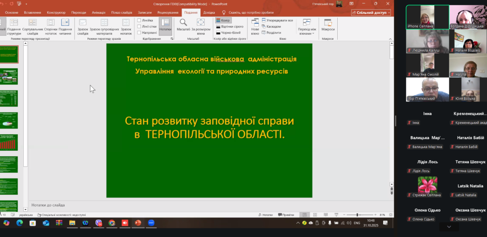Open the Сторінки нотаток notes page view
This screenshot has width=487, height=237.
click(50, 26)
